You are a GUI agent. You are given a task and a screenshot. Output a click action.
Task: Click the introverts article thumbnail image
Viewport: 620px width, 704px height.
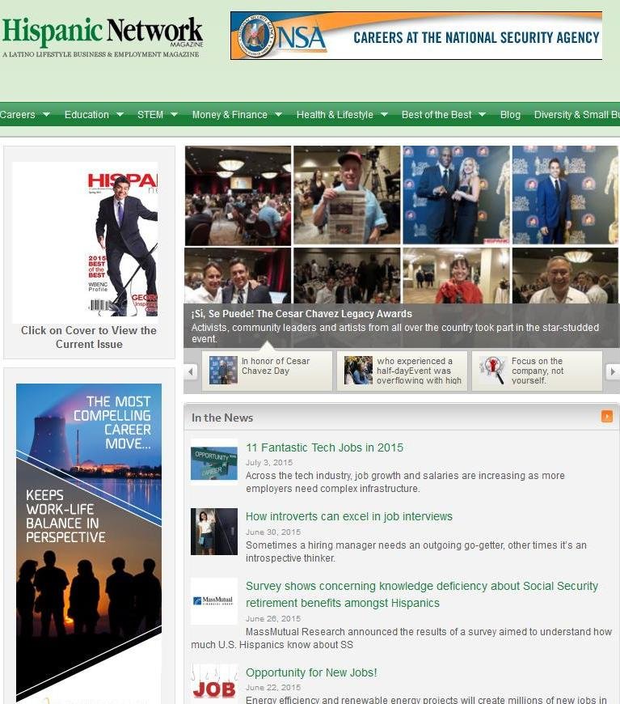pos(214,532)
